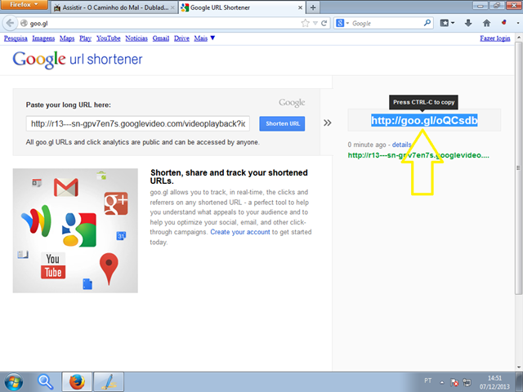Image resolution: width=523 pixels, height=392 pixels.
Task: Close the Google URL Shortener tab
Action: [300, 7]
